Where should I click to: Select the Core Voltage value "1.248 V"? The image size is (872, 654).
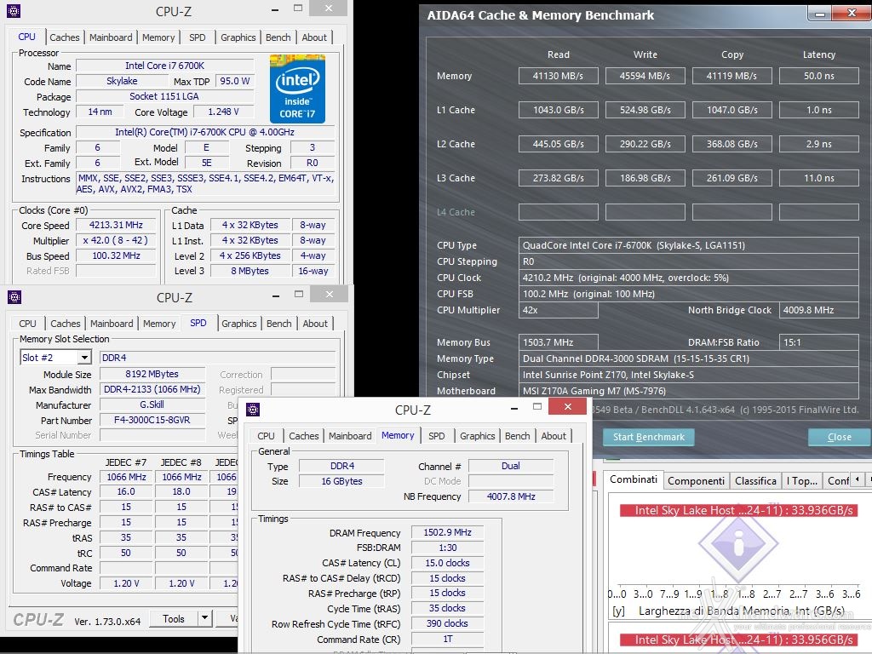click(224, 112)
